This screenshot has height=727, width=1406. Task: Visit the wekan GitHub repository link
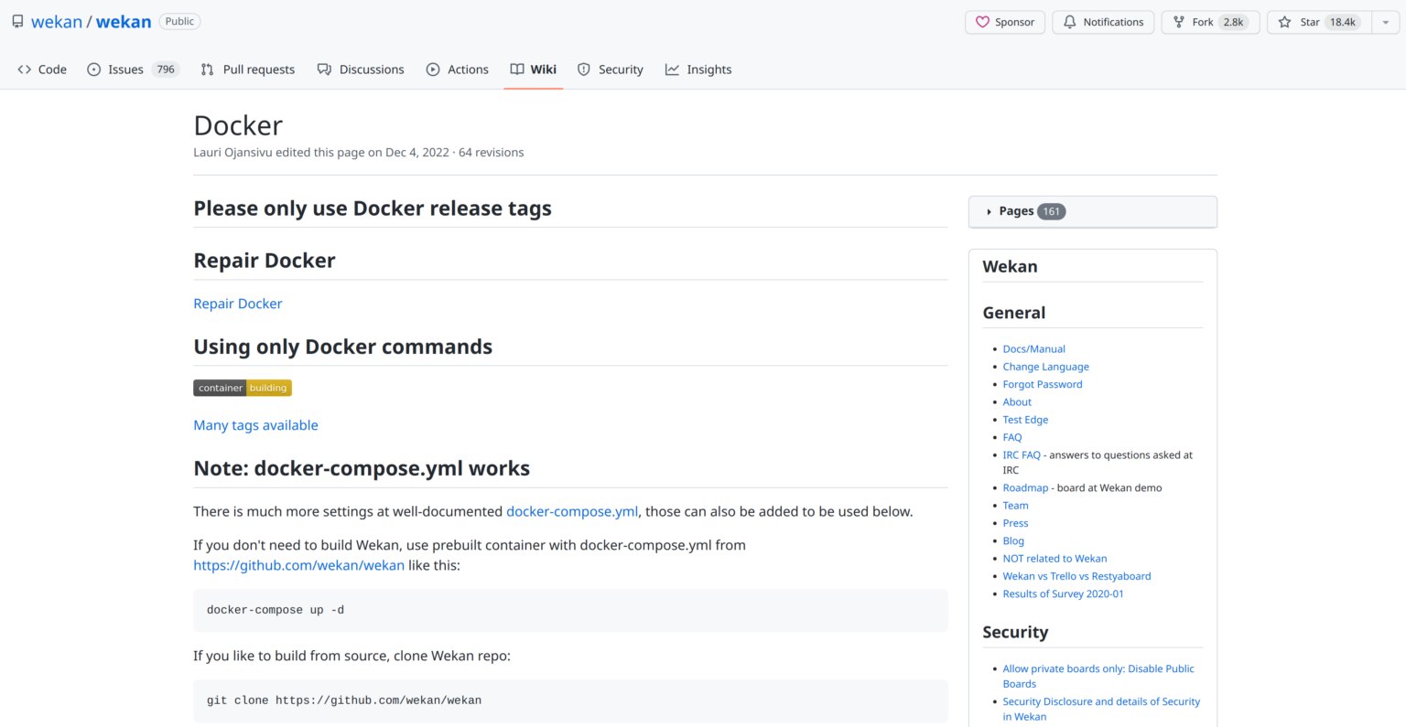(x=298, y=565)
